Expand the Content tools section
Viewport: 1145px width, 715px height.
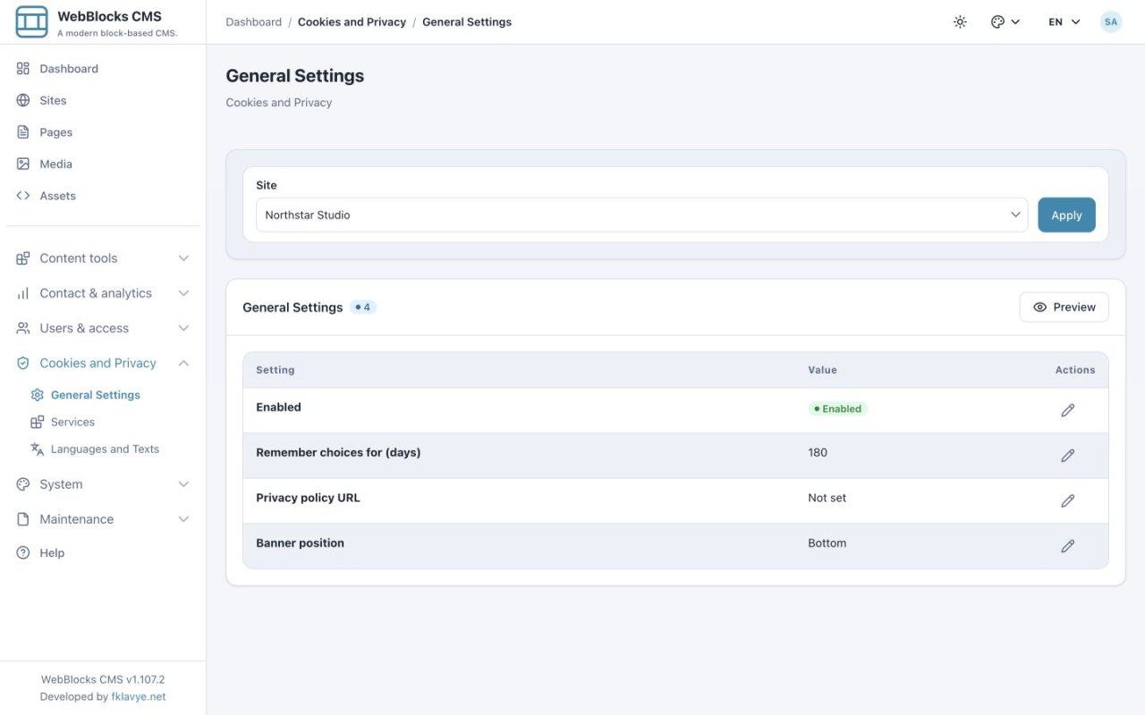pos(103,258)
